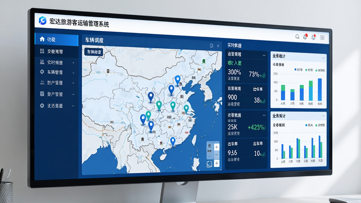Toggle blue legend entry in lower bar chart
Screen dimensions: 361x203
(309, 125)
